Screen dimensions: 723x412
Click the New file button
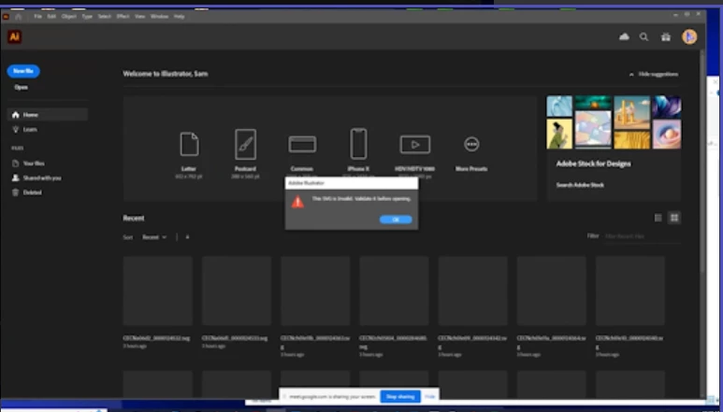(x=23, y=71)
